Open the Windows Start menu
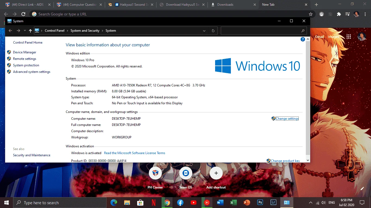Image resolution: width=371 pixels, height=208 pixels. click(x=7, y=203)
